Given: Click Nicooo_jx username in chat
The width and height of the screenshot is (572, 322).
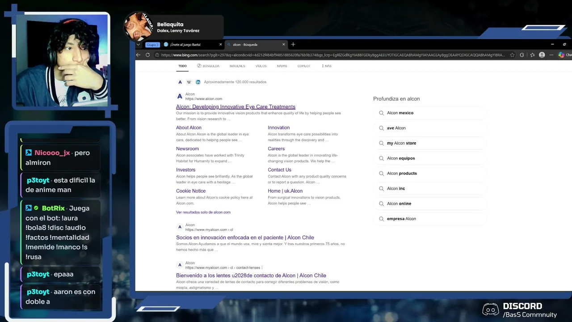Looking at the screenshot, I should pos(52,153).
